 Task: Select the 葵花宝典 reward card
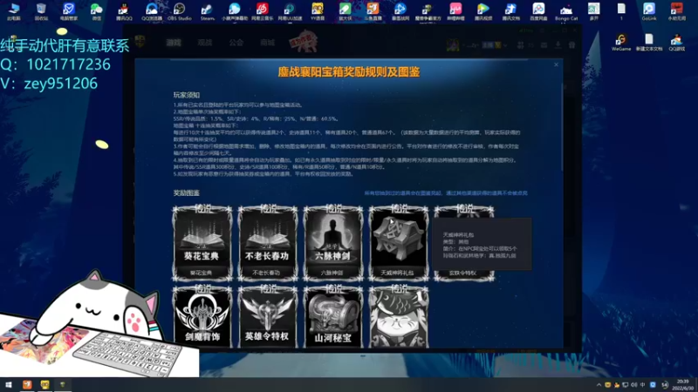click(202, 243)
